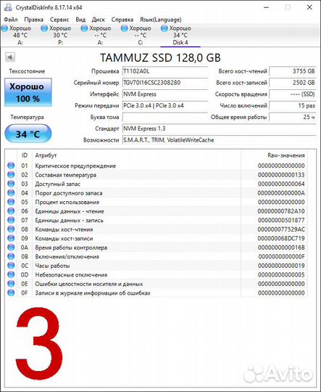Click status icon for Включения/отключения

pyautogui.click(x=11, y=256)
